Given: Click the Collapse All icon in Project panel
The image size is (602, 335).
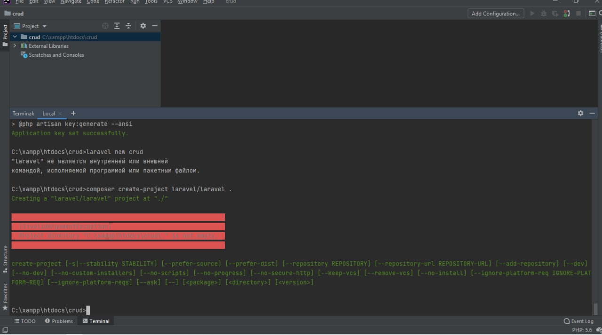Looking at the screenshot, I should (128, 26).
